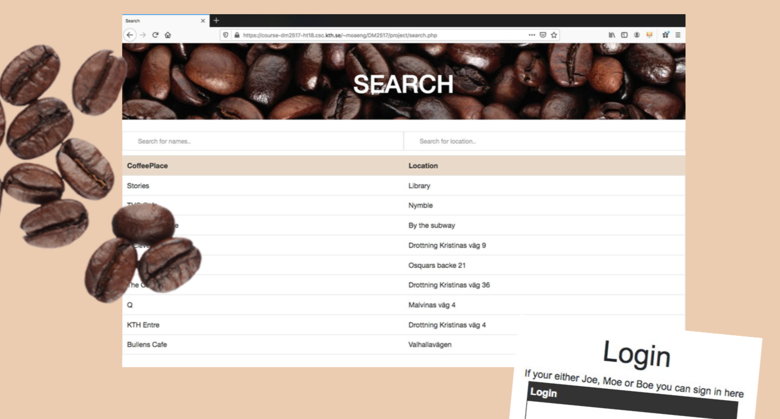Viewport: 780px width, 419px height.
Task: Open the browser home page
Action: tap(168, 35)
